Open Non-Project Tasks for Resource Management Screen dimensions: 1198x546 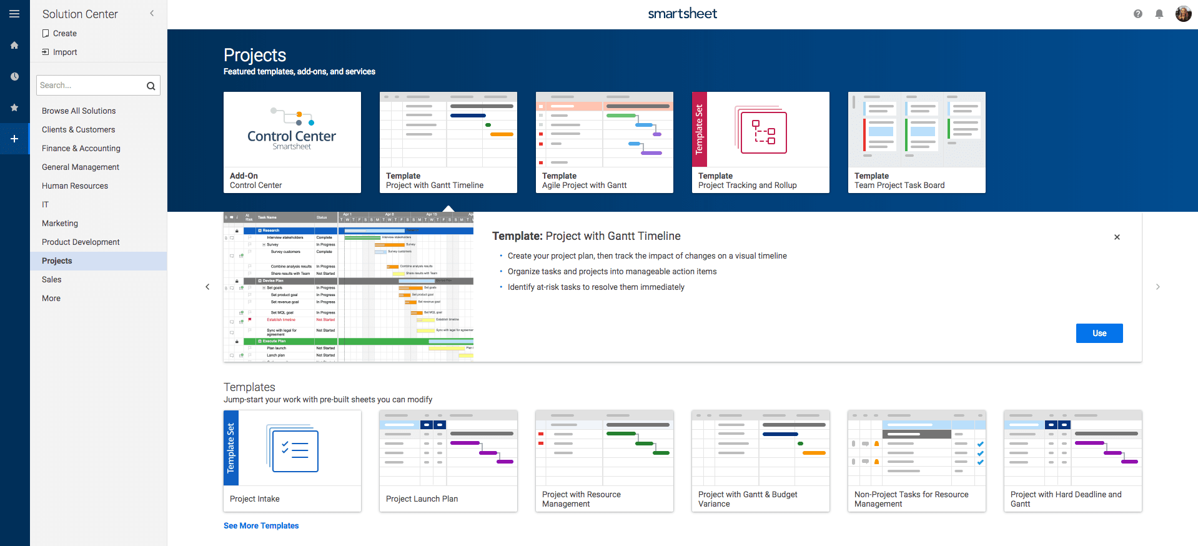pos(917,461)
